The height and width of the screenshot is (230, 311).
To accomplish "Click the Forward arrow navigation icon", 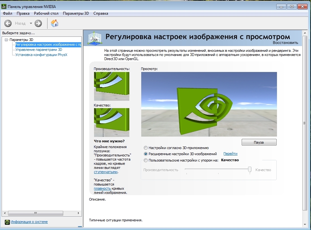I will click(38, 23).
